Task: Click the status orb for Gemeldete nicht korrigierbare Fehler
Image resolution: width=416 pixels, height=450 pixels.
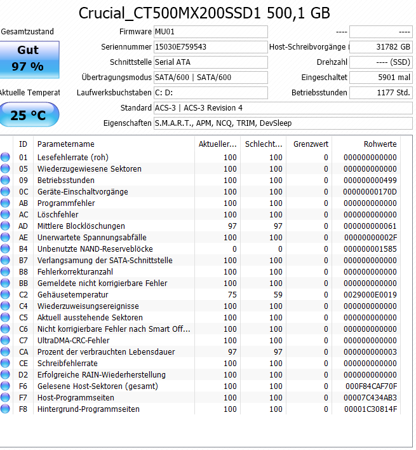Action: click(x=5, y=283)
